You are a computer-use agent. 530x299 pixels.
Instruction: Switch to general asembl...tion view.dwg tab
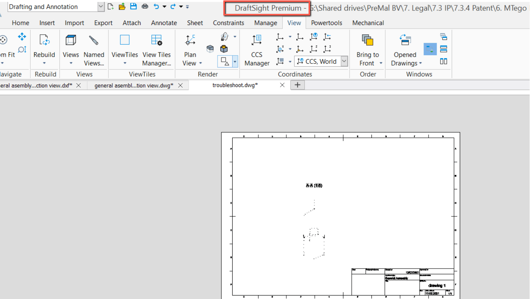click(133, 86)
